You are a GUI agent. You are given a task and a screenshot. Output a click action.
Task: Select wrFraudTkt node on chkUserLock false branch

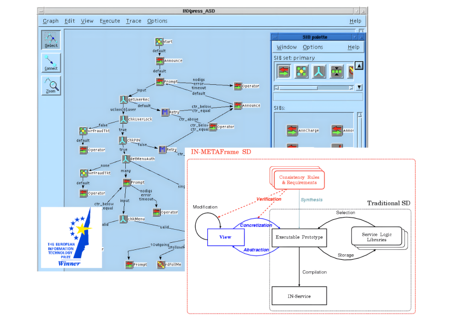pos(83,131)
